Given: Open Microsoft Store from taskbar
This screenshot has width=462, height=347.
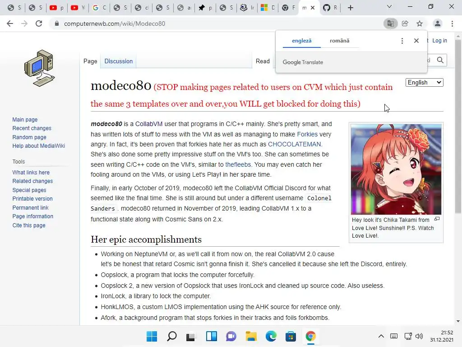Looking at the screenshot, I should point(291,336).
